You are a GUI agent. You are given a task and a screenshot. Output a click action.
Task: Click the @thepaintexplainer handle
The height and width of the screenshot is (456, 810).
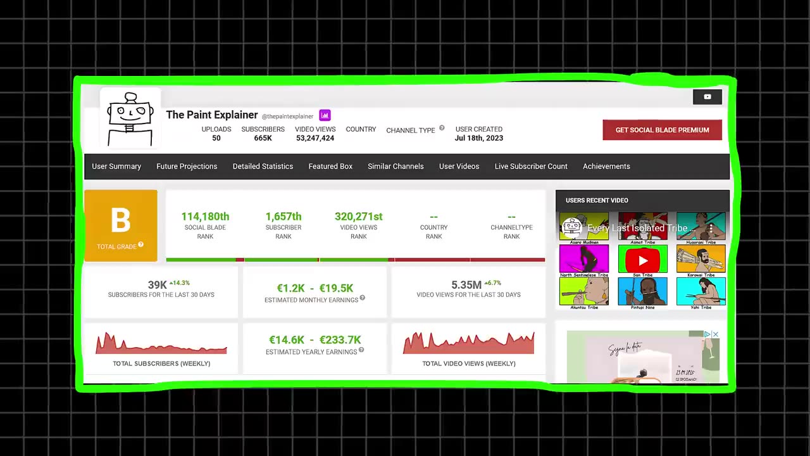click(288, 117)
